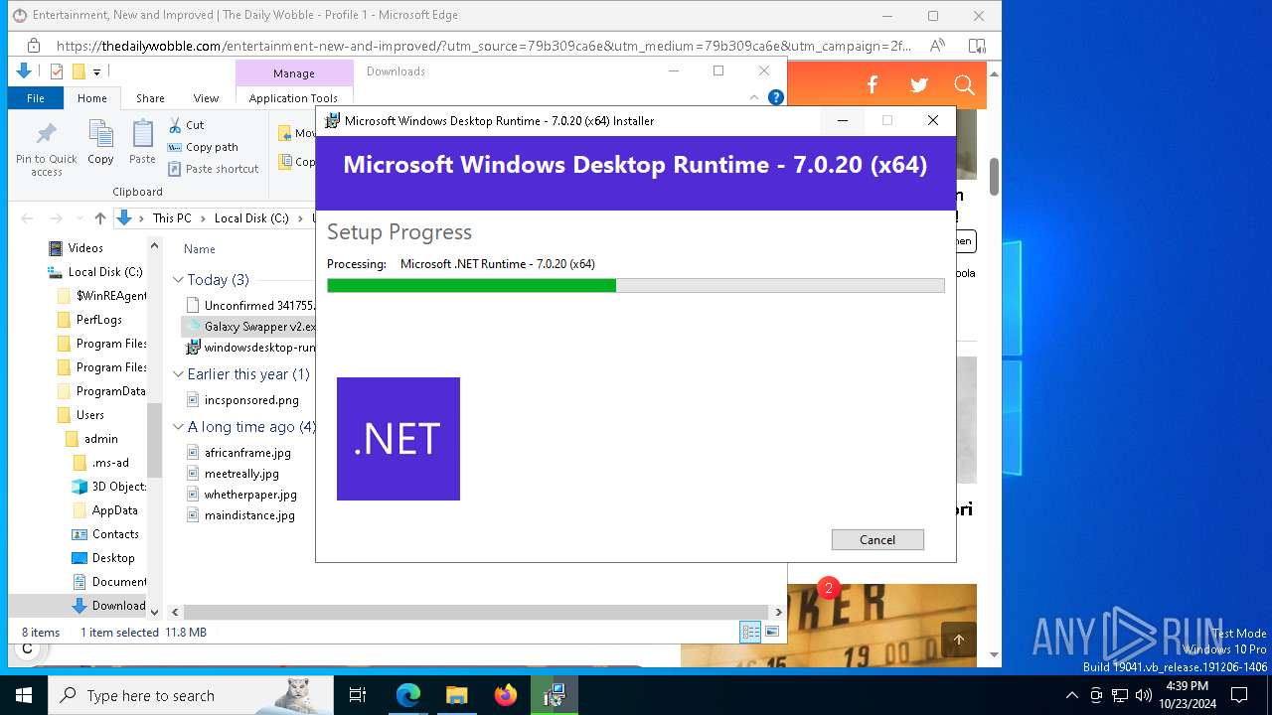Click the webpage scroll-to-top arrow button
Screen dimensions: 1272x715
point(959,641)
